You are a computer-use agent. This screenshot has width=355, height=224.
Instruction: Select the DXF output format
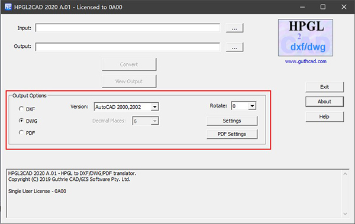click(21, 109)
